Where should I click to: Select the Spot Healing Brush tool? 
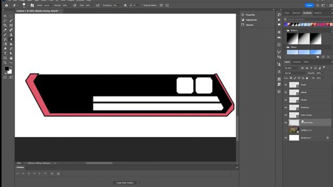(11, 30)
